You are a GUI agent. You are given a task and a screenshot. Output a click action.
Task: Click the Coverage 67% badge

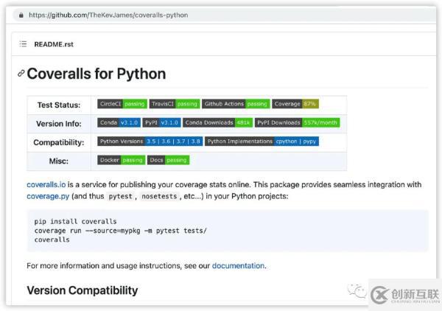(x=295, y=104)
